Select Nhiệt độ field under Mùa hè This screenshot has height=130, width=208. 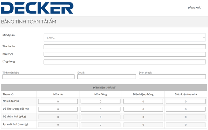[x=58, y=101]
